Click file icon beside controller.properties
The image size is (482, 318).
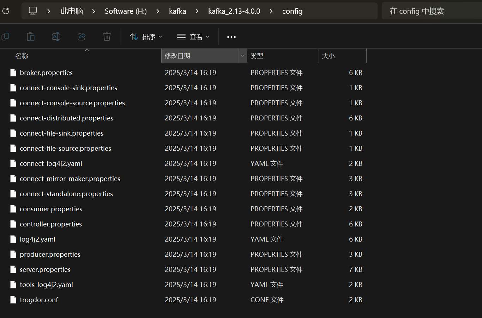[x=13, y=224]
